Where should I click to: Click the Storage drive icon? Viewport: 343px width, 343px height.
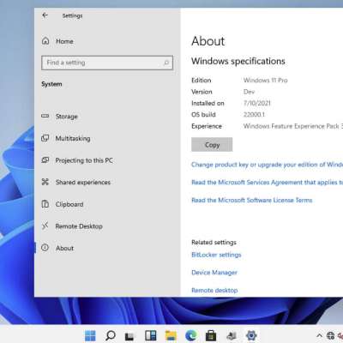[x=45, y=116]
